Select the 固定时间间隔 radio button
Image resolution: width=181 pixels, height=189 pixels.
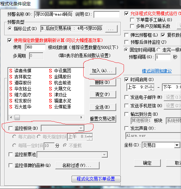(x=126, y=50)
